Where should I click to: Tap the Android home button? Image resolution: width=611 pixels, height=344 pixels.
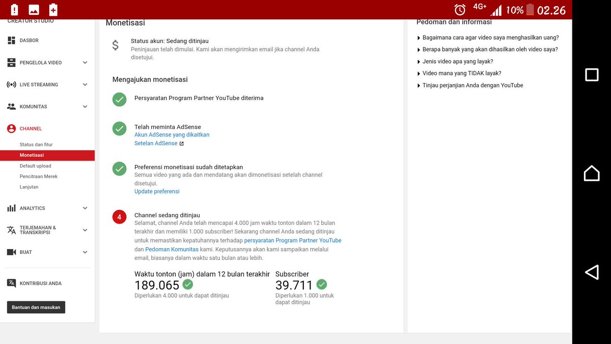pos(592,173)
